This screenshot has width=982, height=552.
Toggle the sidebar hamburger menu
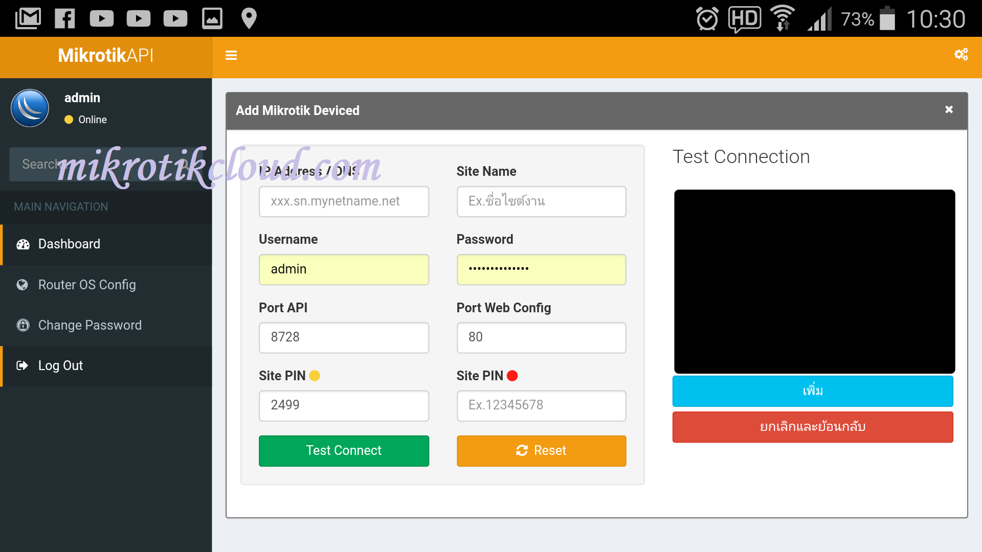(x=231, y=55)
